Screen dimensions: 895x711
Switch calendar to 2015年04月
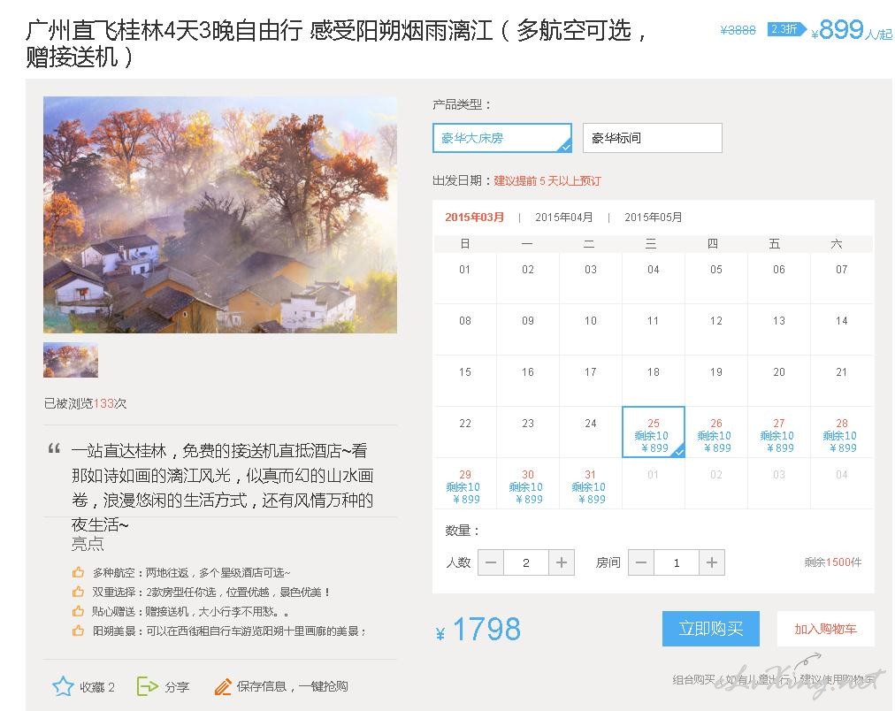(x=564, y=218)
